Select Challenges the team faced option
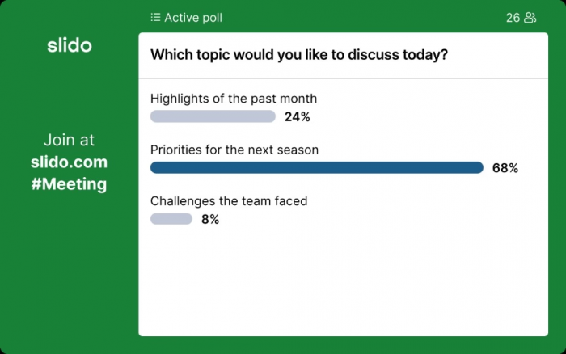 (229, 201)
